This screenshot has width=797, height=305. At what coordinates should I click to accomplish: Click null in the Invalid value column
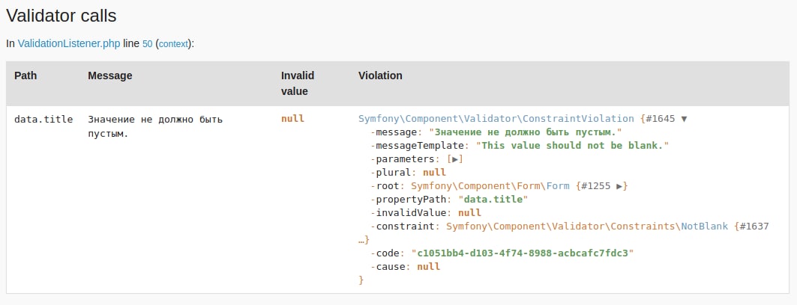pyautogui.click(x=292, y=119)
